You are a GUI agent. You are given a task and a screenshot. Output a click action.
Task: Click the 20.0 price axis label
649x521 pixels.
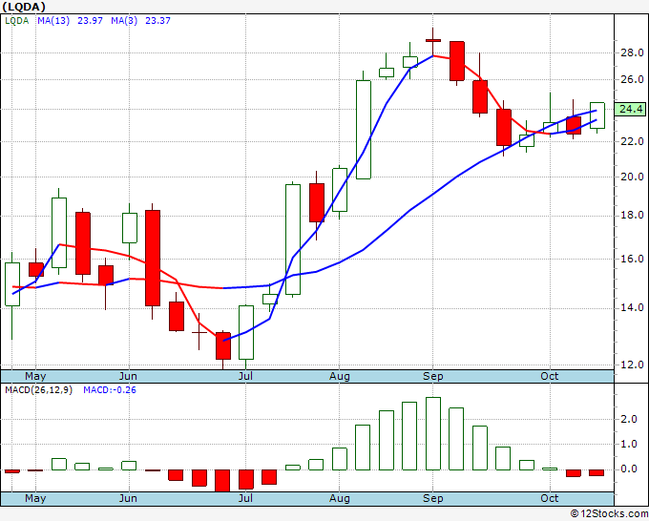(x=632, y=177)
